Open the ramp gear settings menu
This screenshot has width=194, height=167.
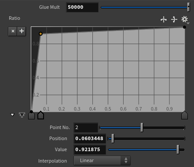tap(185, 19)
